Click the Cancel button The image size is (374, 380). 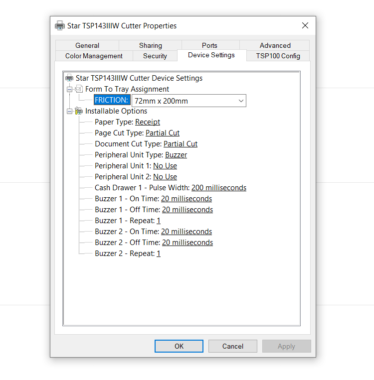point(233,346)
